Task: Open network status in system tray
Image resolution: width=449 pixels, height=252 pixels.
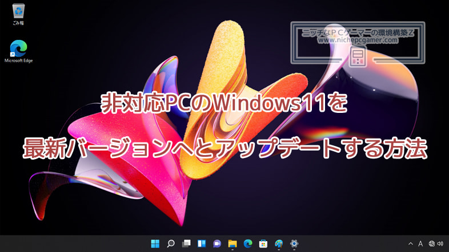Action: (x=431, y=243)
